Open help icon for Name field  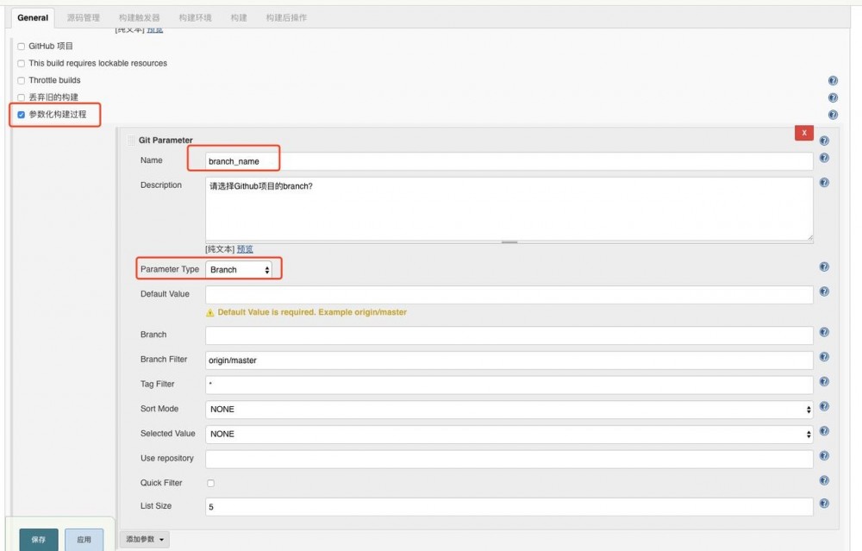point(824,158)
